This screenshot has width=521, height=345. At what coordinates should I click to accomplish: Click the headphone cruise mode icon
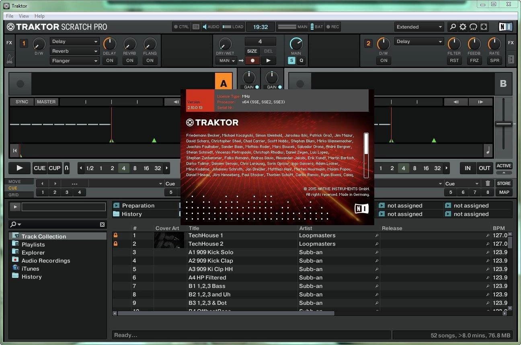click(474, 27)
